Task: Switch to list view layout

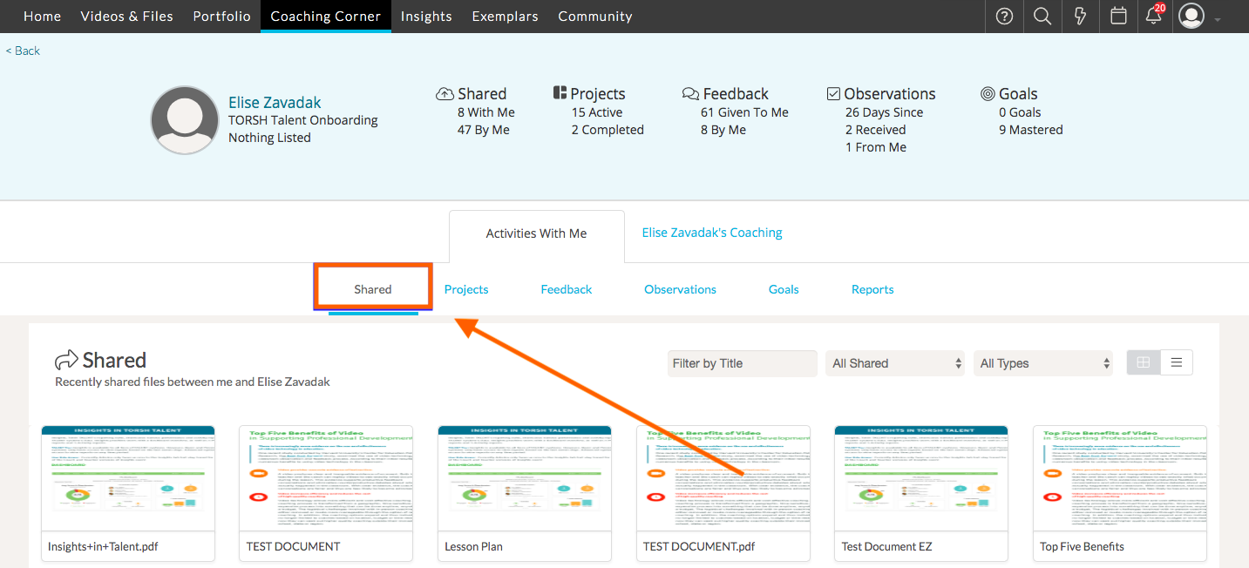Action: click(x=1176, y=363)
